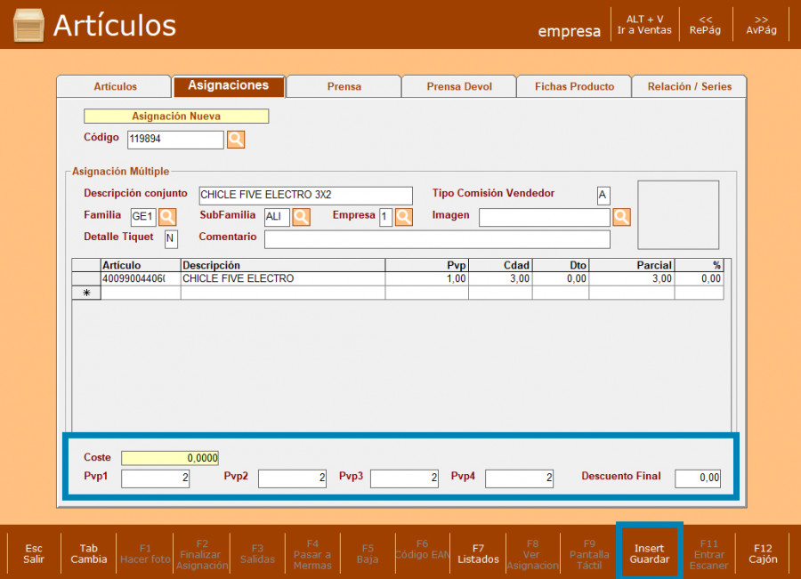The width and height of the screenshot is (801, 579).
Task: Click the SubFamilia search magnifier icon
Action: click(x=301, y=217)
